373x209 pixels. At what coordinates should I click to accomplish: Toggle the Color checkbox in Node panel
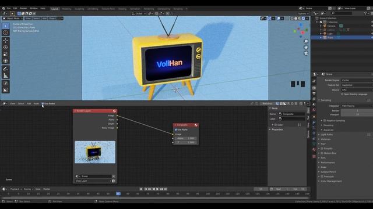276,125
